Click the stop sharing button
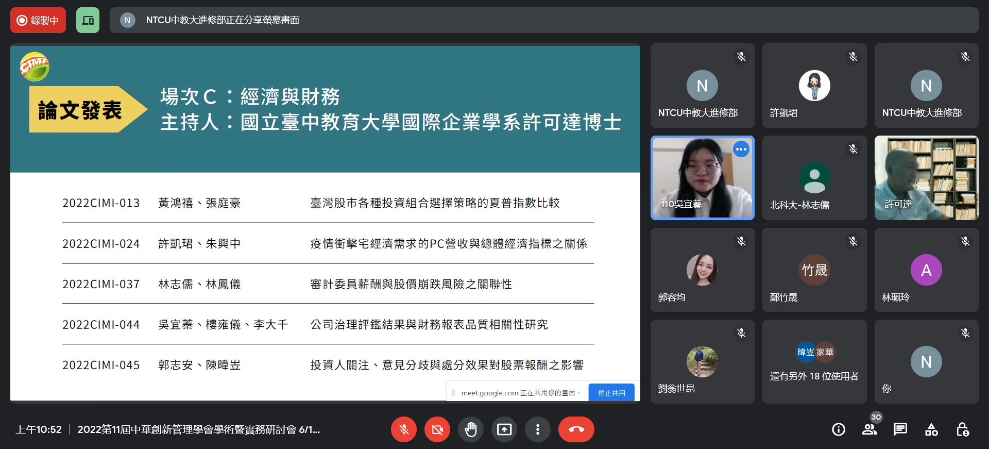The image size is (989, 449). (x=611, y=393)
